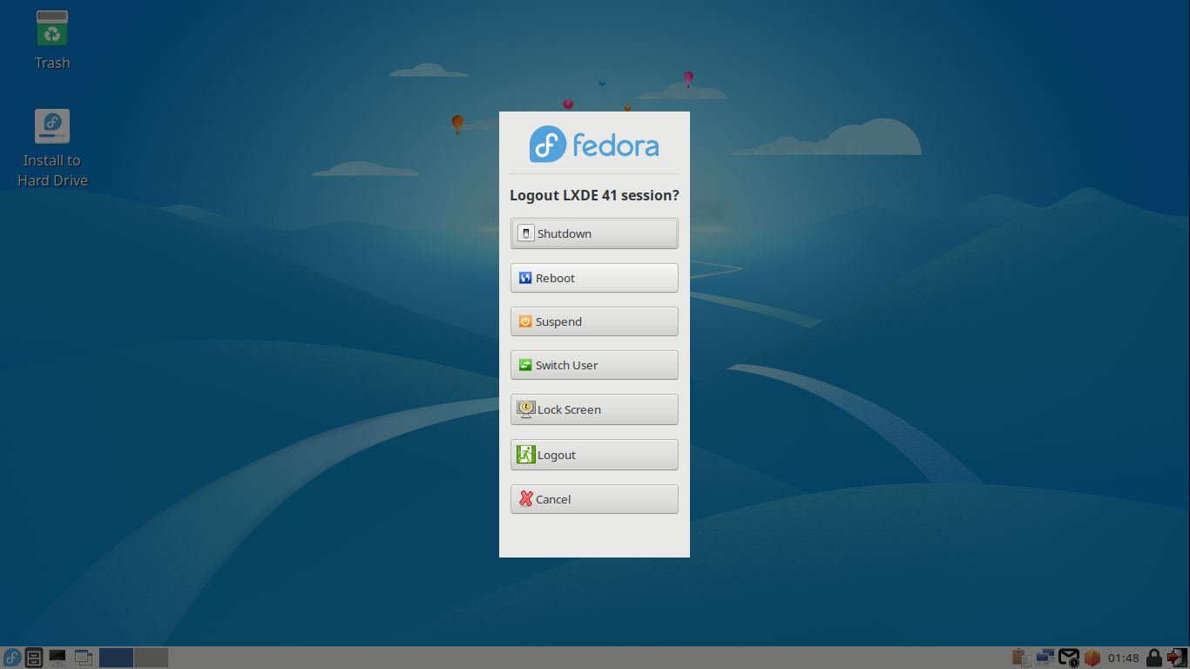The height and width of the screenshot is (669, 1190).
Task: Click the Shutdown button
Action: click(594, 233)
